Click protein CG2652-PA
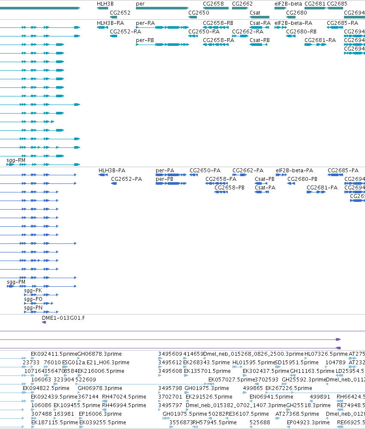The height and width of the screenshot is (429, 365). 127,179
